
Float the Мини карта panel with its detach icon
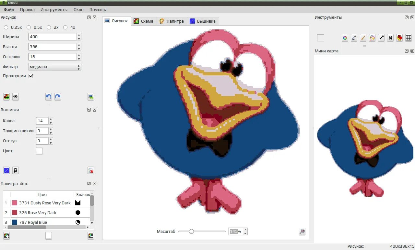(407, 51)
